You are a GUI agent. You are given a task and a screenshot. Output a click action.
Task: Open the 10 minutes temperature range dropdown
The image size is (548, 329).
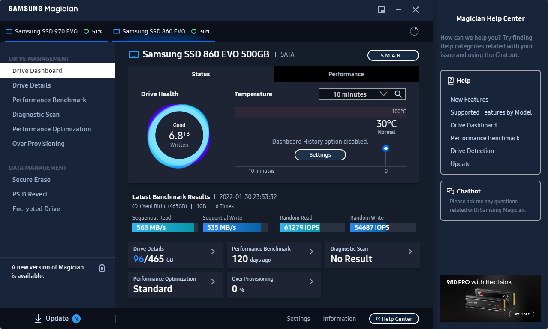(355, 94)
